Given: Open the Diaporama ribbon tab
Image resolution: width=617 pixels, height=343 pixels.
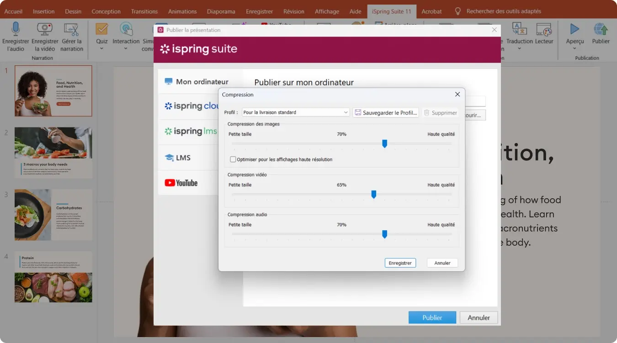Looking at the screenshot, I should tap(221, 11).
